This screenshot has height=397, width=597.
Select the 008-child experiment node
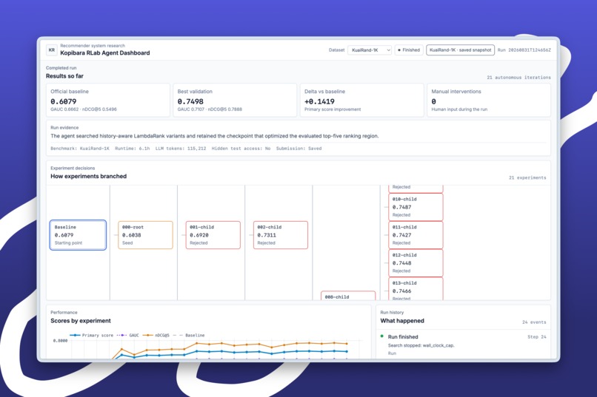(x=348, y=296)
